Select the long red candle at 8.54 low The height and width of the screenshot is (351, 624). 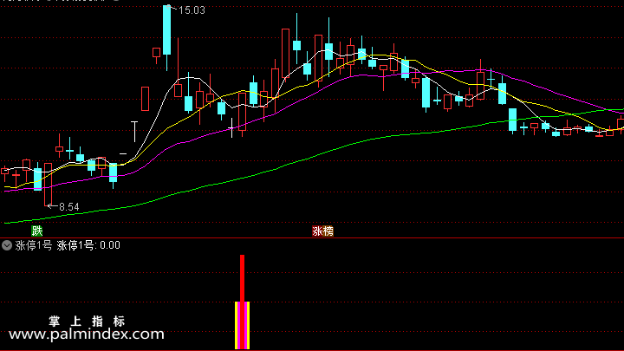(x=49, y=185)
